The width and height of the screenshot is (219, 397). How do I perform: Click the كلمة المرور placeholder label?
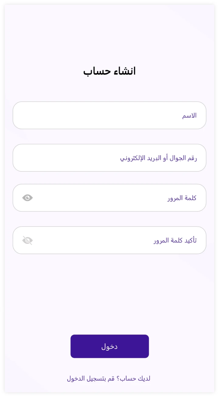[182, 198]
